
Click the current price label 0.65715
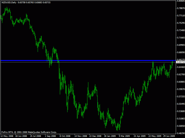point(181,62)
